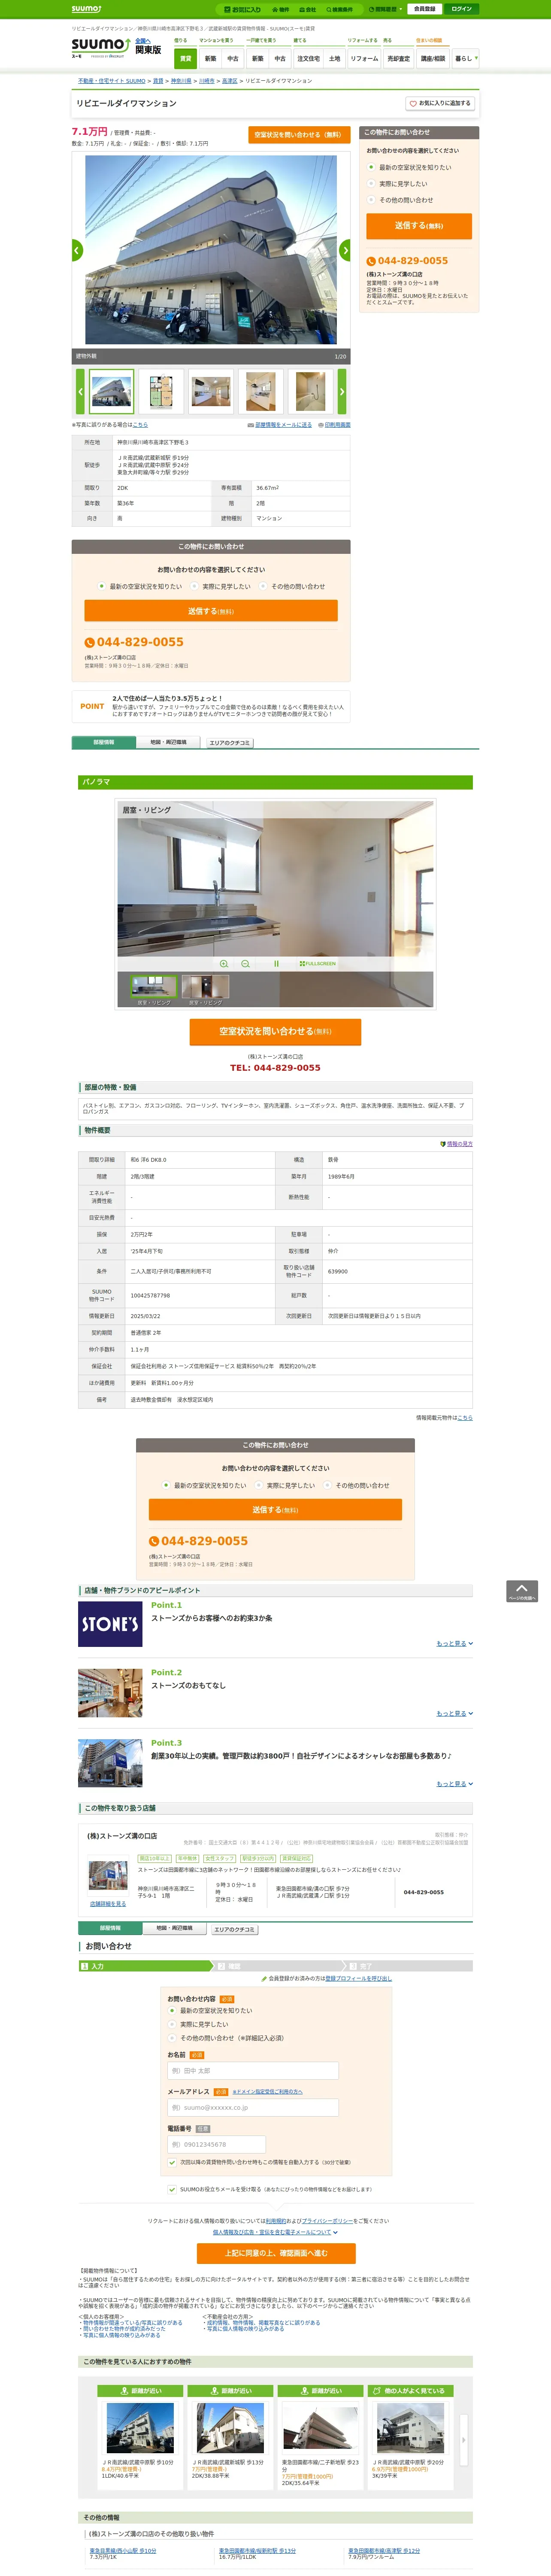Zoom out on the panorama viewer

[x=245, y=964]
